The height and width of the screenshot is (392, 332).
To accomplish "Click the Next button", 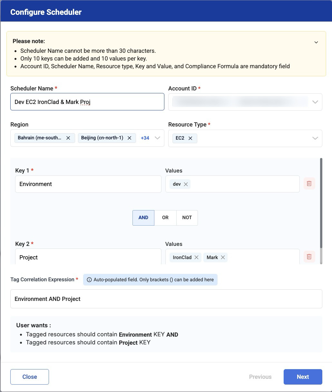I will [x=303, y=377].
